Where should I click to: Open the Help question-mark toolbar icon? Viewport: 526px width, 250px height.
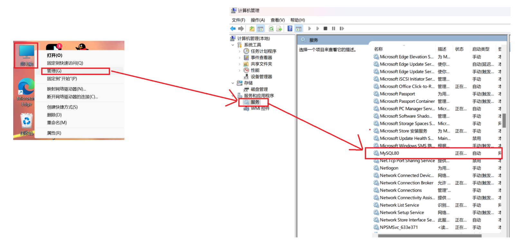[x=290, y=29]
